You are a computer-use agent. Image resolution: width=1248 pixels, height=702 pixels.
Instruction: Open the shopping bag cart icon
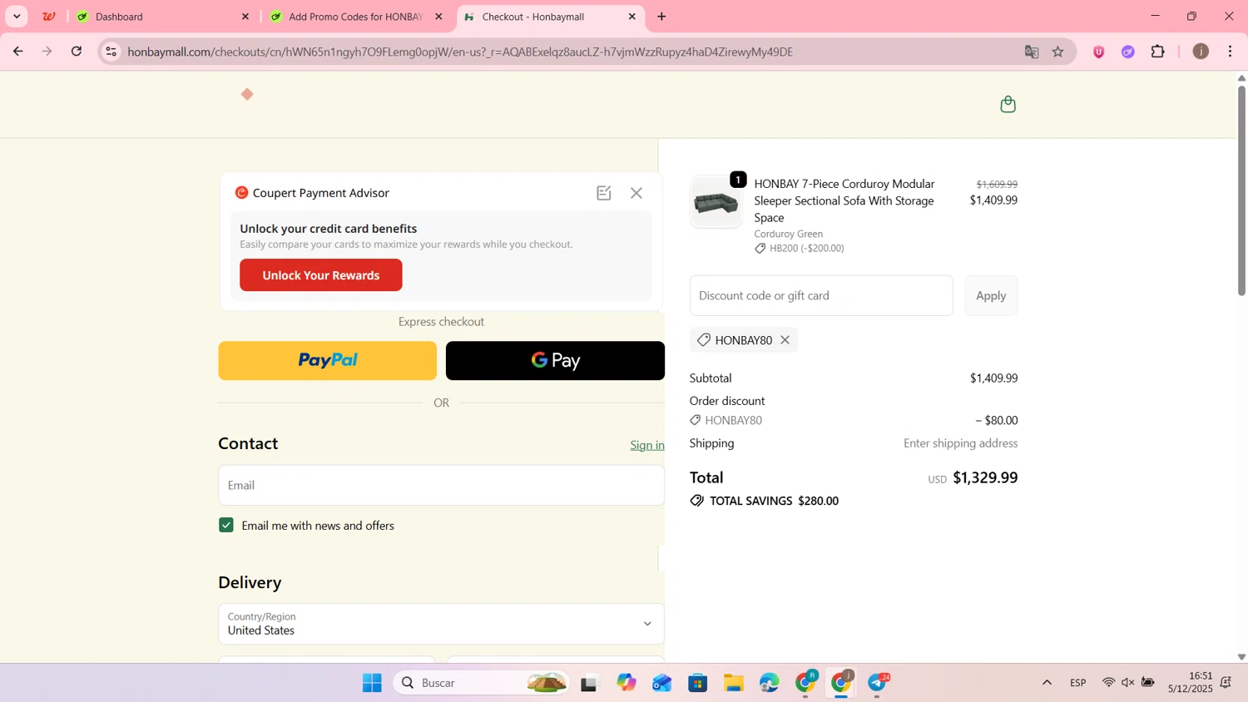click(x=1008, y=104)
